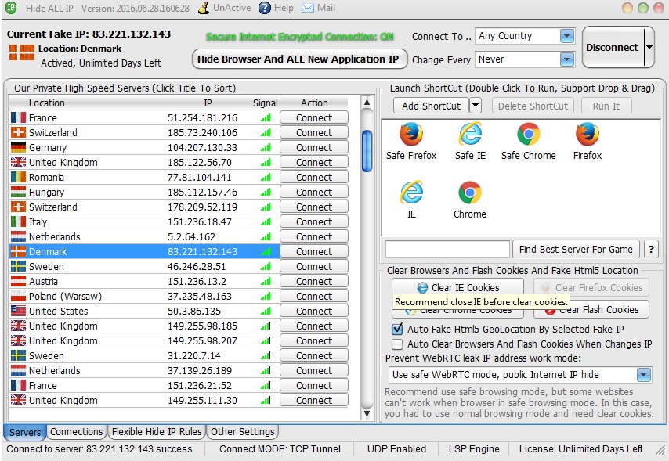The width and height of the screenshot is (669, 461).
Task: Click the Connect To .. label link
Action: coord(442,37)
